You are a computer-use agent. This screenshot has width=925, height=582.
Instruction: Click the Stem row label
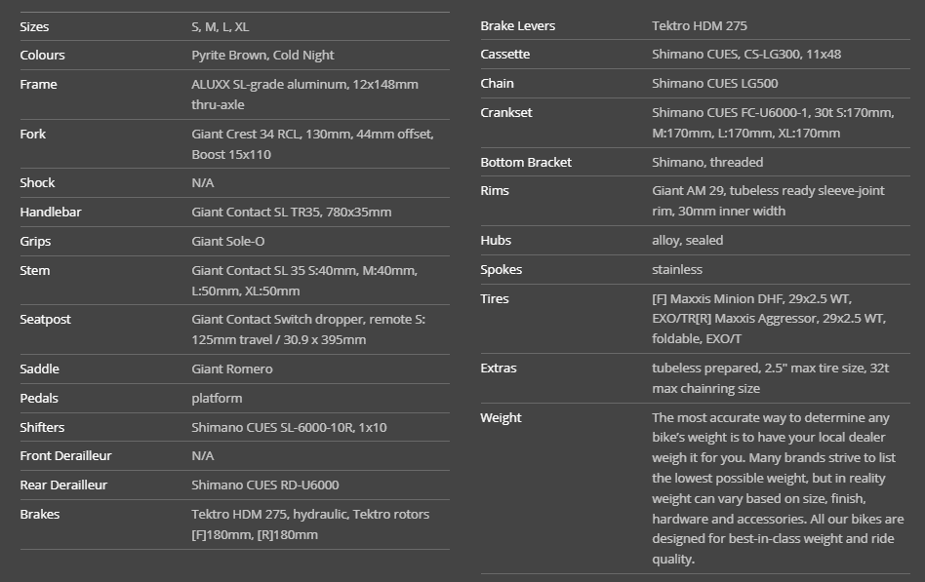coord(34,270)
